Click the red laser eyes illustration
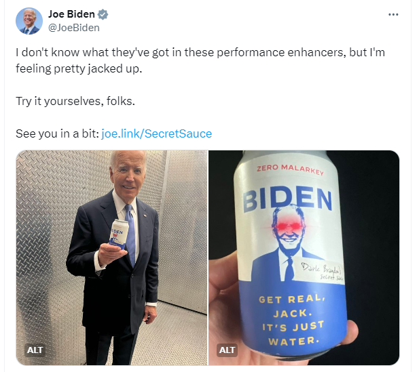The width and height of the screenshot is (419, 372). point(288,226)
